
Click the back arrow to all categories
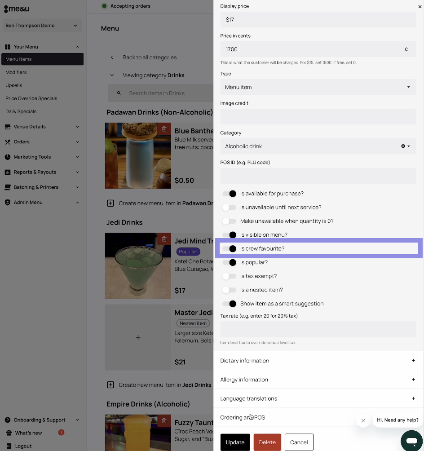tap(112, 57)
